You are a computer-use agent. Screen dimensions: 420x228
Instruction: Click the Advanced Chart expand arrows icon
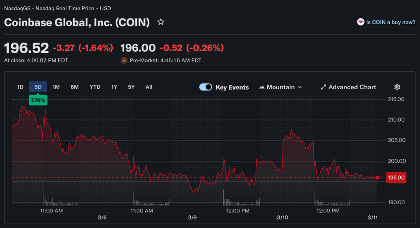click(323, 87)
